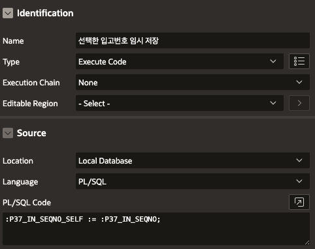Open PL/SQL Code in the expanded editor
The height and width of the screenshot is (249, 315).
pos(299,202)
